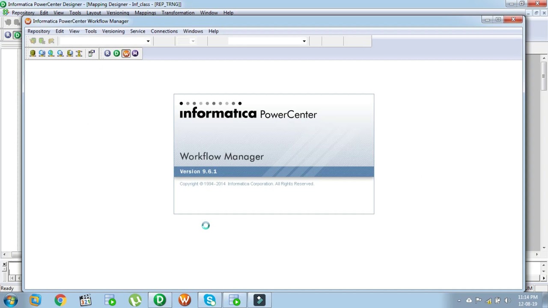The image size is (548, 308).
Task: Switch to Designer via green D taskbar icon
Action: click(x=160, y=300)
